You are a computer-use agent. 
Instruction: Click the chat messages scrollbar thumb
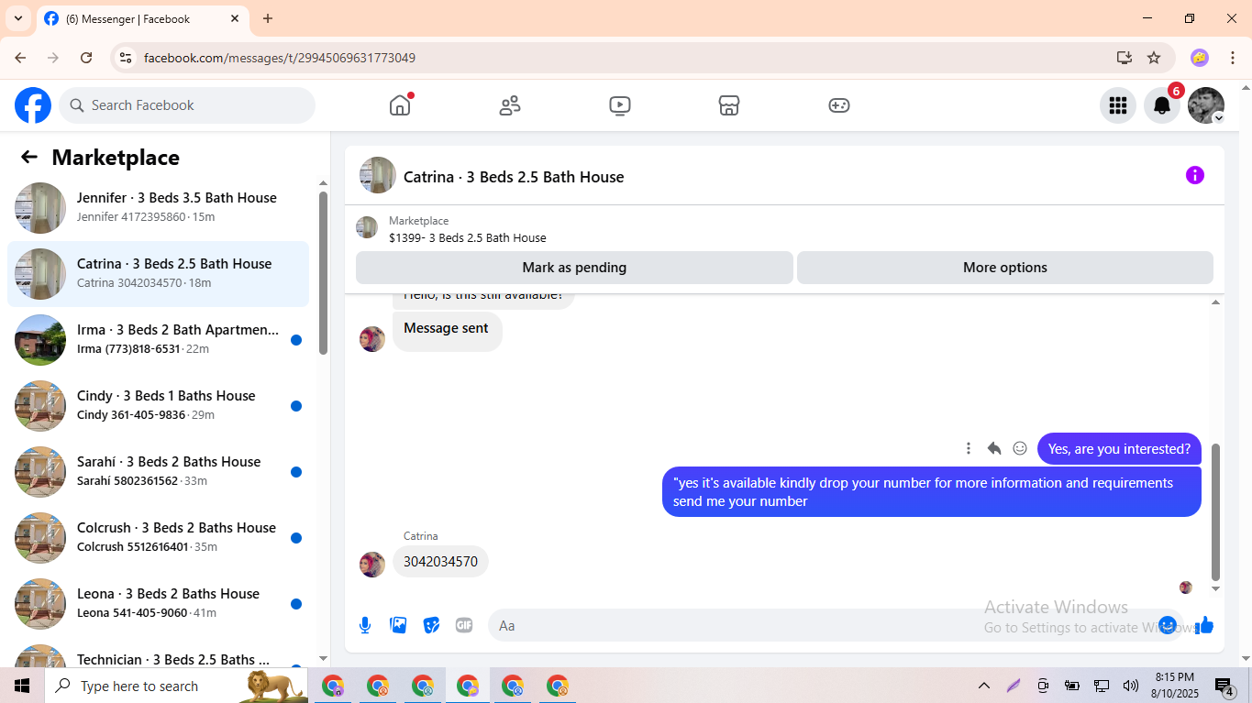[1216, 511]
